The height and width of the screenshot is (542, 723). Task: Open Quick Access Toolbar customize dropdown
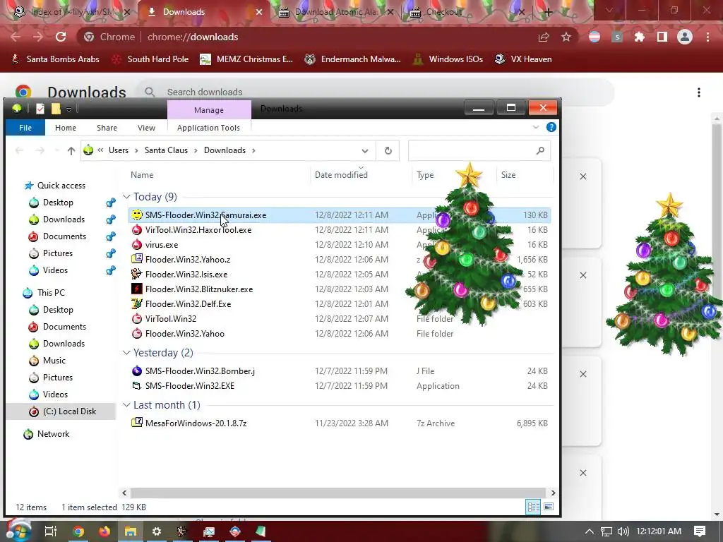click(x=68, y=109)
